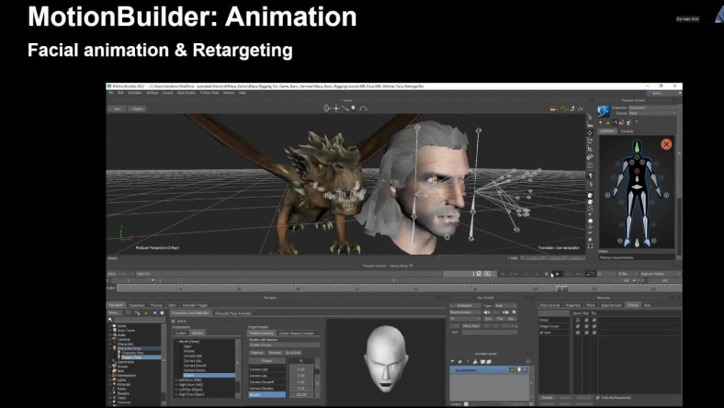
Task: Expand the Scene node in Navigator
Action: (110, 325)
